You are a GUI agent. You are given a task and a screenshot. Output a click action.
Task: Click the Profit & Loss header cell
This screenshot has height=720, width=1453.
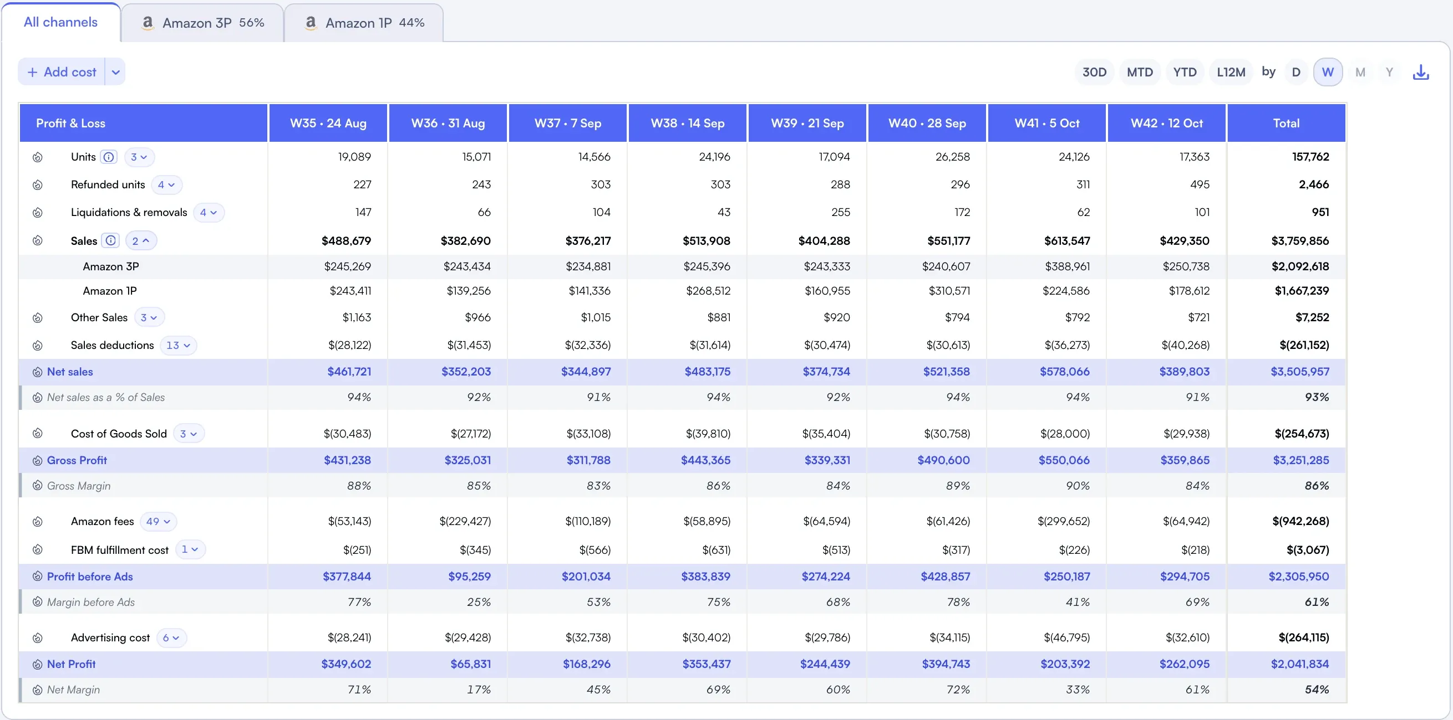[143, 123]
